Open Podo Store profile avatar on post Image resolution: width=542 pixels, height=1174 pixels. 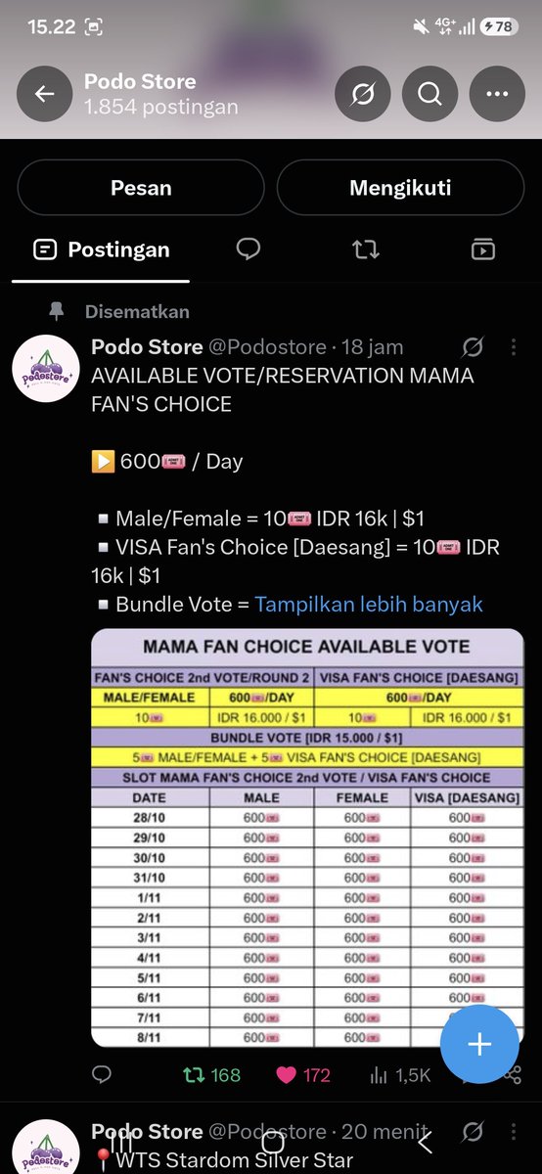click(x=46, y=370)
